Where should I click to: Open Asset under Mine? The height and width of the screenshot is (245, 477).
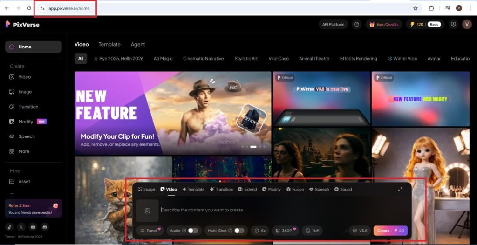20,181
